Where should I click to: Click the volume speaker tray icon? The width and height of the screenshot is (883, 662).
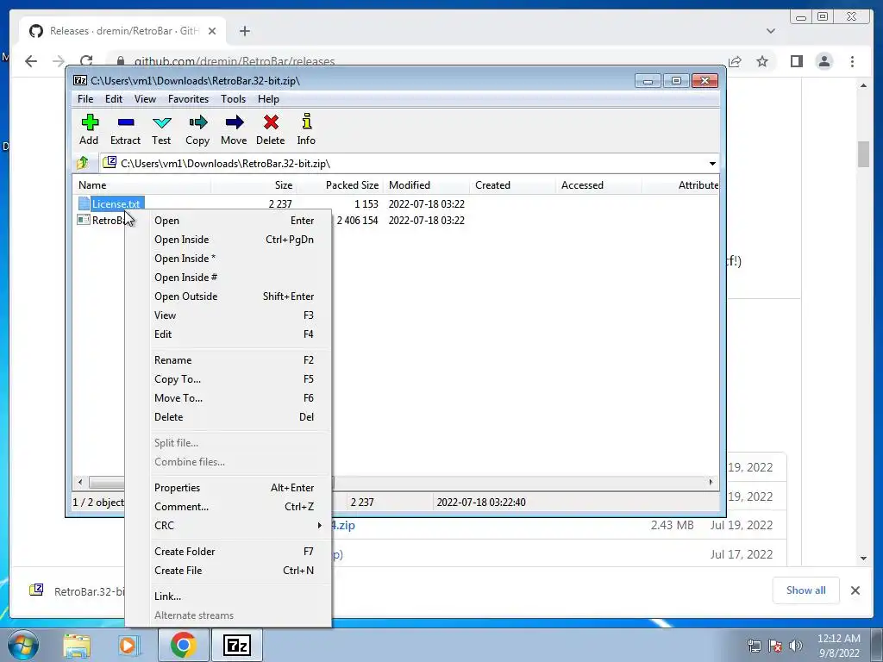click(x=796, y=646)
